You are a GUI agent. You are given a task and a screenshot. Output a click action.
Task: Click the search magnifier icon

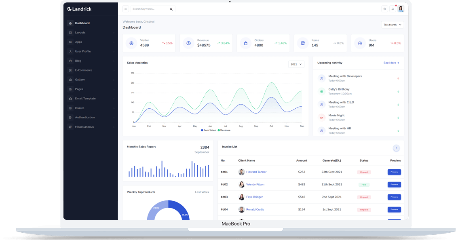[171, 8]
